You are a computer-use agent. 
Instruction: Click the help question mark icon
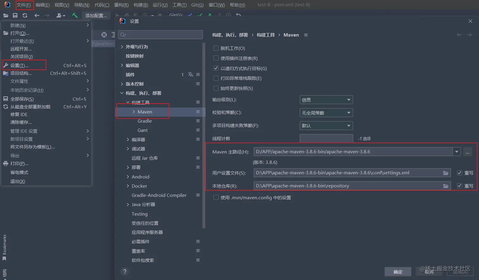[x=125, y=271]
